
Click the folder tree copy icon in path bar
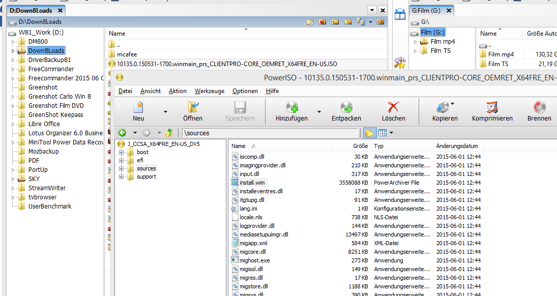(x=361, y=22)
